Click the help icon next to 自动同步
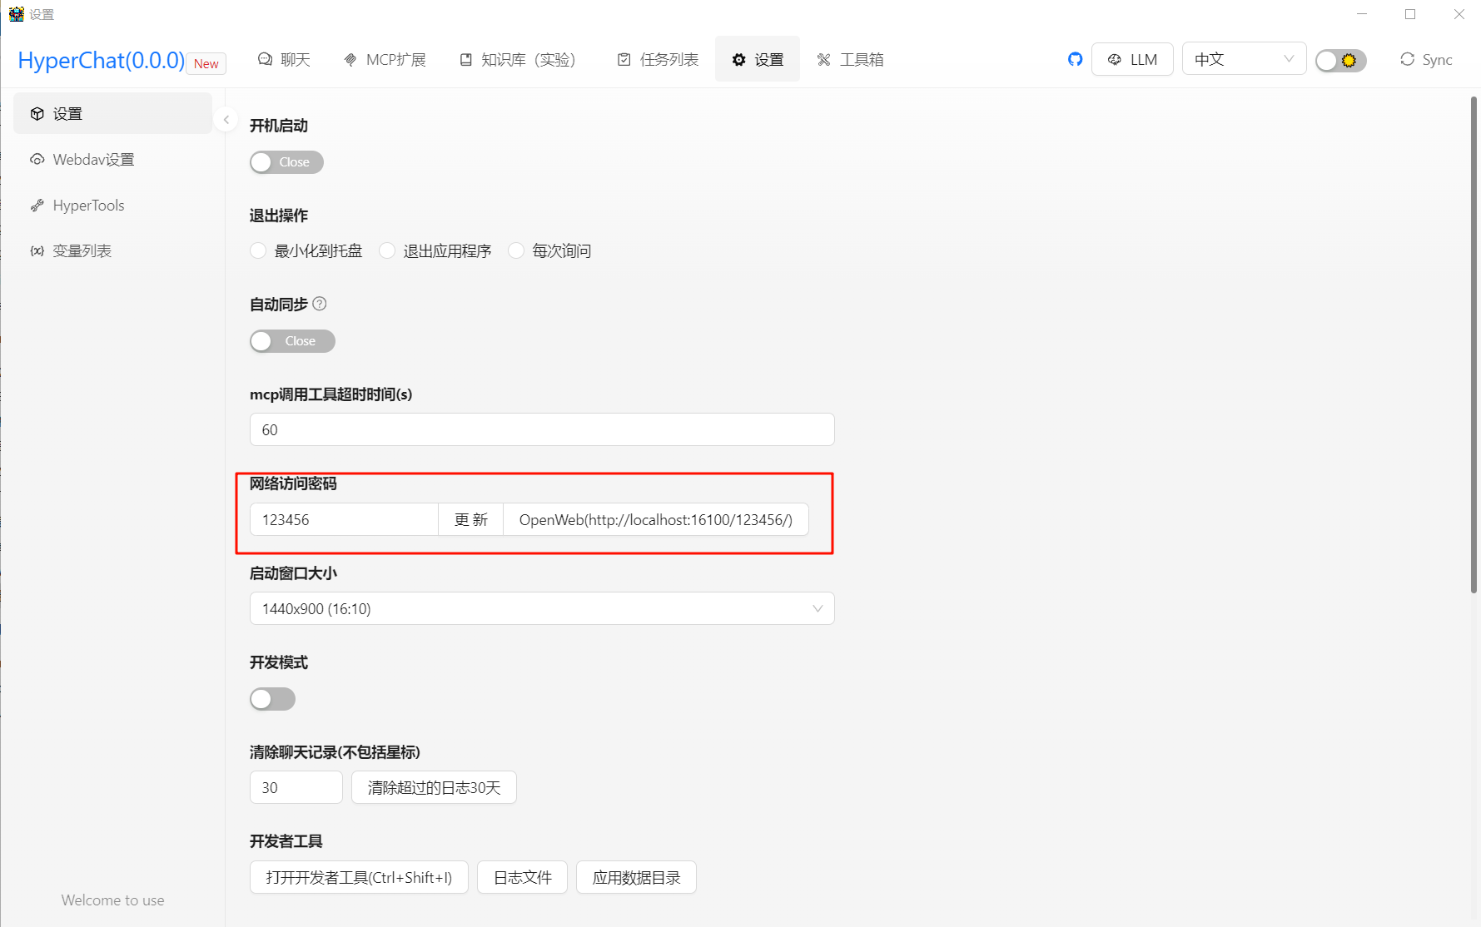The height and width of the screenshot is (927, 1481). point(320,304)
